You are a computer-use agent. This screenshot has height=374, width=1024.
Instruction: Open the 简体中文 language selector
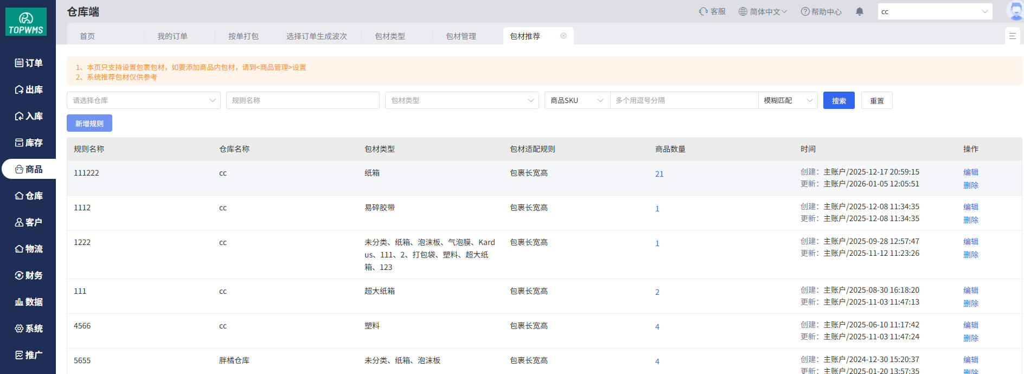coord(762,11)
